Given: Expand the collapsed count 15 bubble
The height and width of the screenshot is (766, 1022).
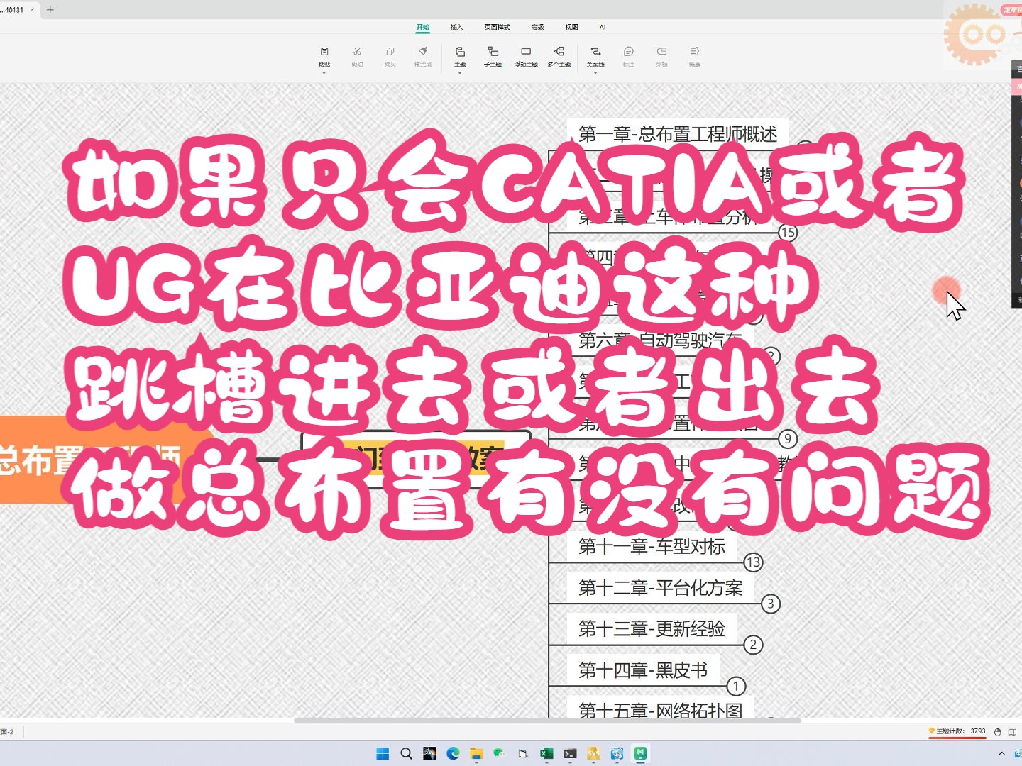Looking at the screenshot, I should point(788,232).
